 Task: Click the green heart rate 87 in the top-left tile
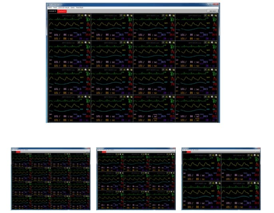tap(87, 20)
